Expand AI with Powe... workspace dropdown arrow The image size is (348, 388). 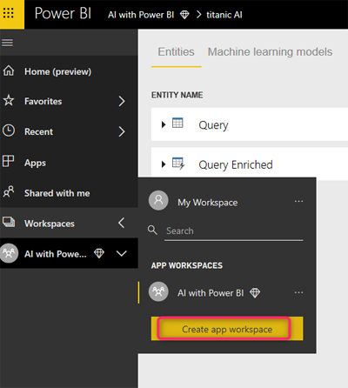[121, 253]
